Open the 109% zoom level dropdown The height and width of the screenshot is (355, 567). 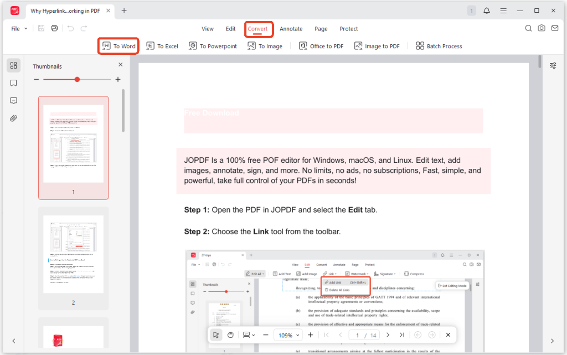click(288, 336)
